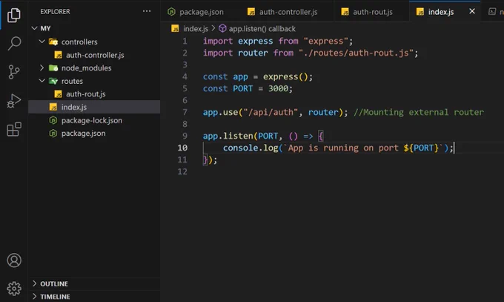The width and height of the screenshot is (504, 302).
Task: Open the Source Control view icon
Action: click(14, 72)
